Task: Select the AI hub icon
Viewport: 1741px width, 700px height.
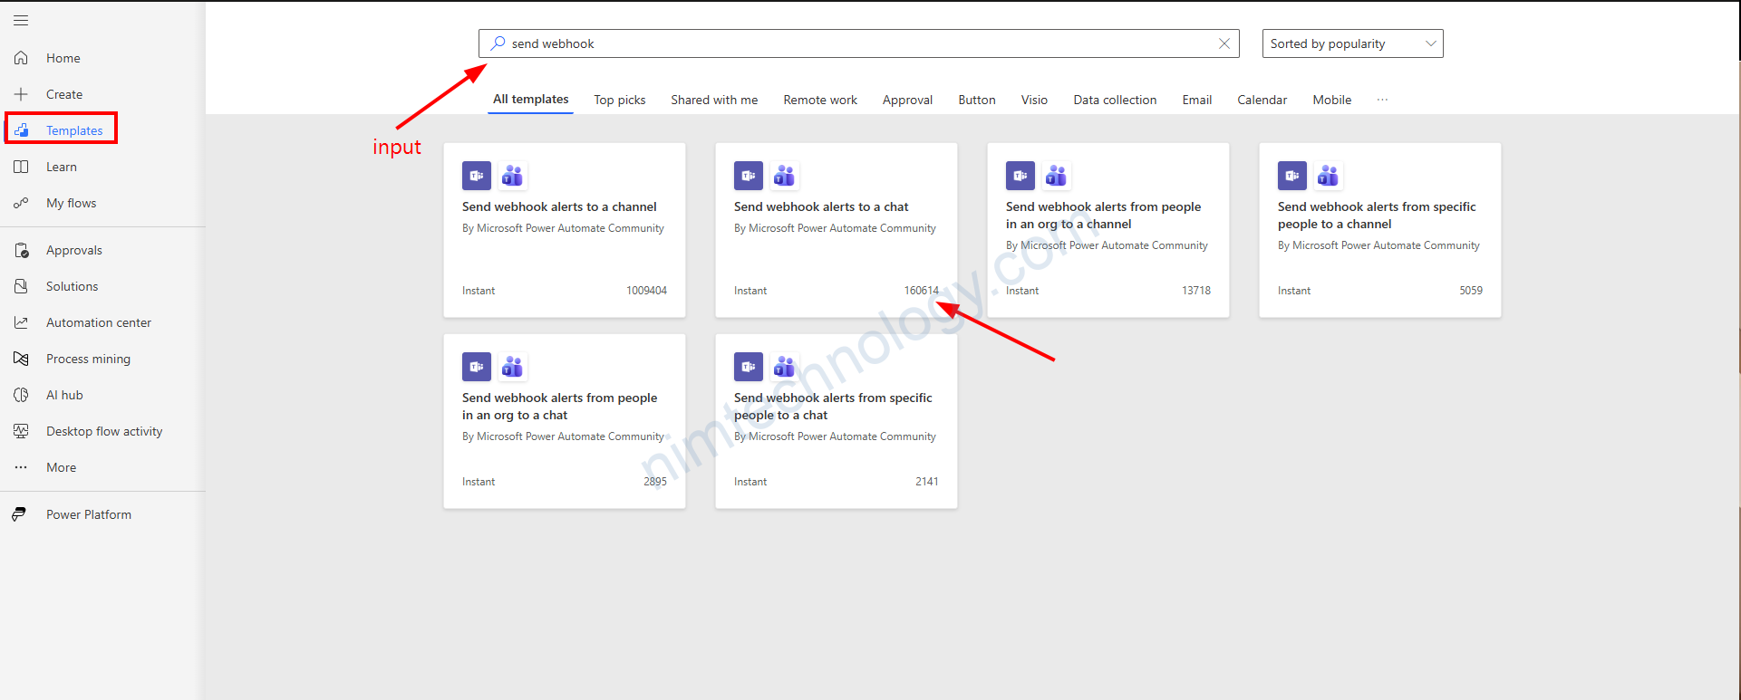Action: (x=21, y=395)
